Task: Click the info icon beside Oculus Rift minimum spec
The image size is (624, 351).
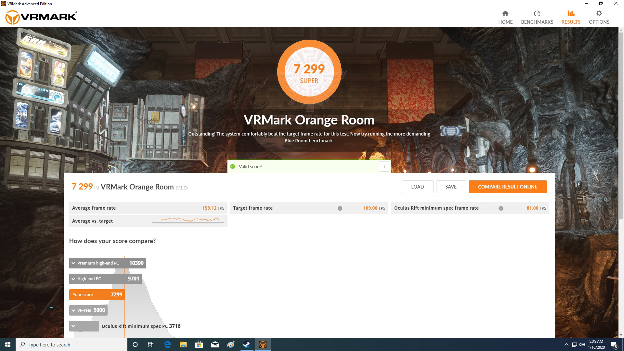Action: (501, 208)
